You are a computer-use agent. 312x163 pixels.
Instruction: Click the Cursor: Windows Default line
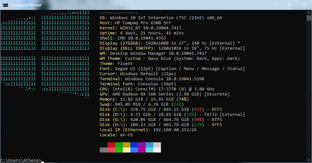[x=138, y=74]
